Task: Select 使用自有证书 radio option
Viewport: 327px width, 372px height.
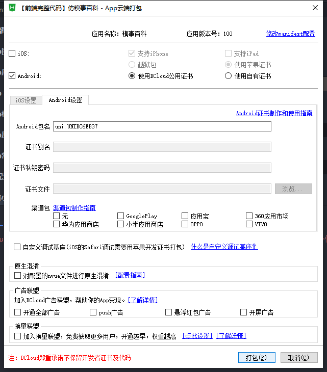Action: [x=228, y=76]
